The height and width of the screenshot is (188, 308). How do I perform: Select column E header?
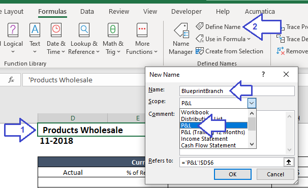138,118
